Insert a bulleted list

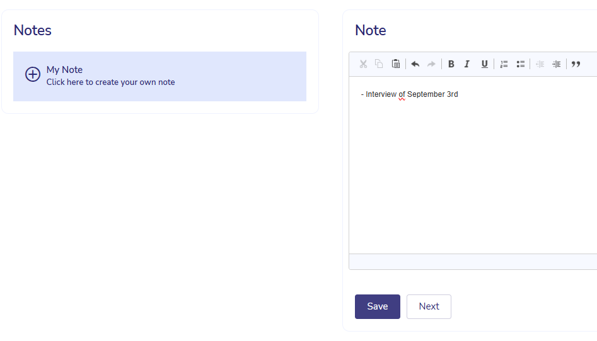click(x=521, y=64)
